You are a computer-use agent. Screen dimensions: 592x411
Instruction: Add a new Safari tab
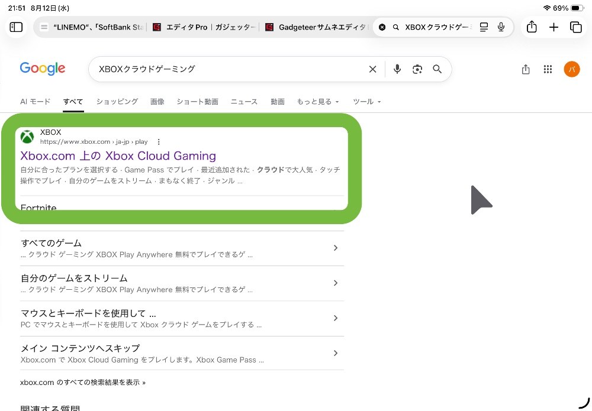554,27
